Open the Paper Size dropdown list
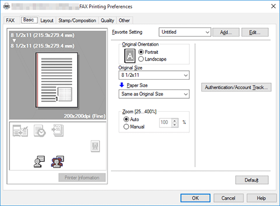The width and height of the screenshot is (280, 206). tap(154, 94)
